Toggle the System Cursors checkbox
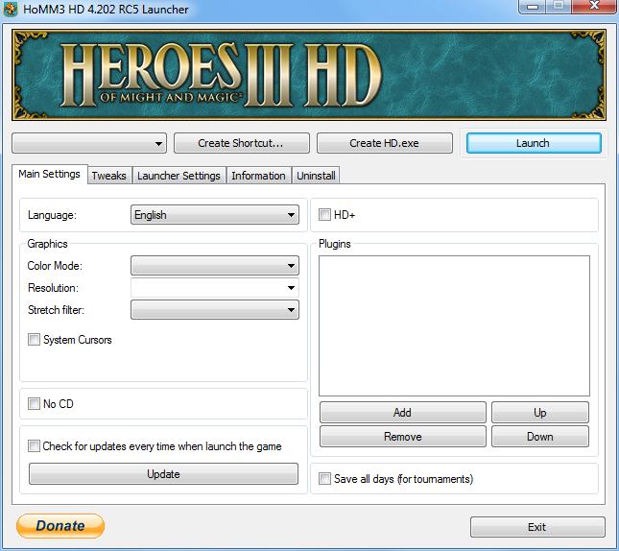The image size is (619, 551). tap(35, 340)
